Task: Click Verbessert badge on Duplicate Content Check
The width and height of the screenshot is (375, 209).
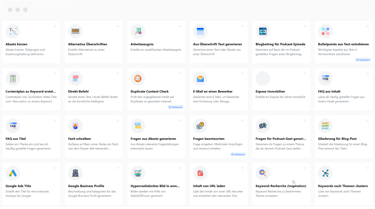Action: pyautogui.click(x=175, y=107)
